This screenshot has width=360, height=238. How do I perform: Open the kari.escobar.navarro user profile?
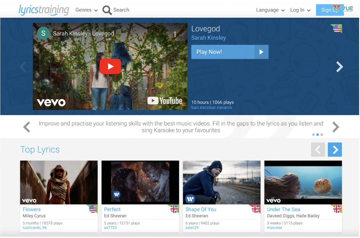coord(211,108)
